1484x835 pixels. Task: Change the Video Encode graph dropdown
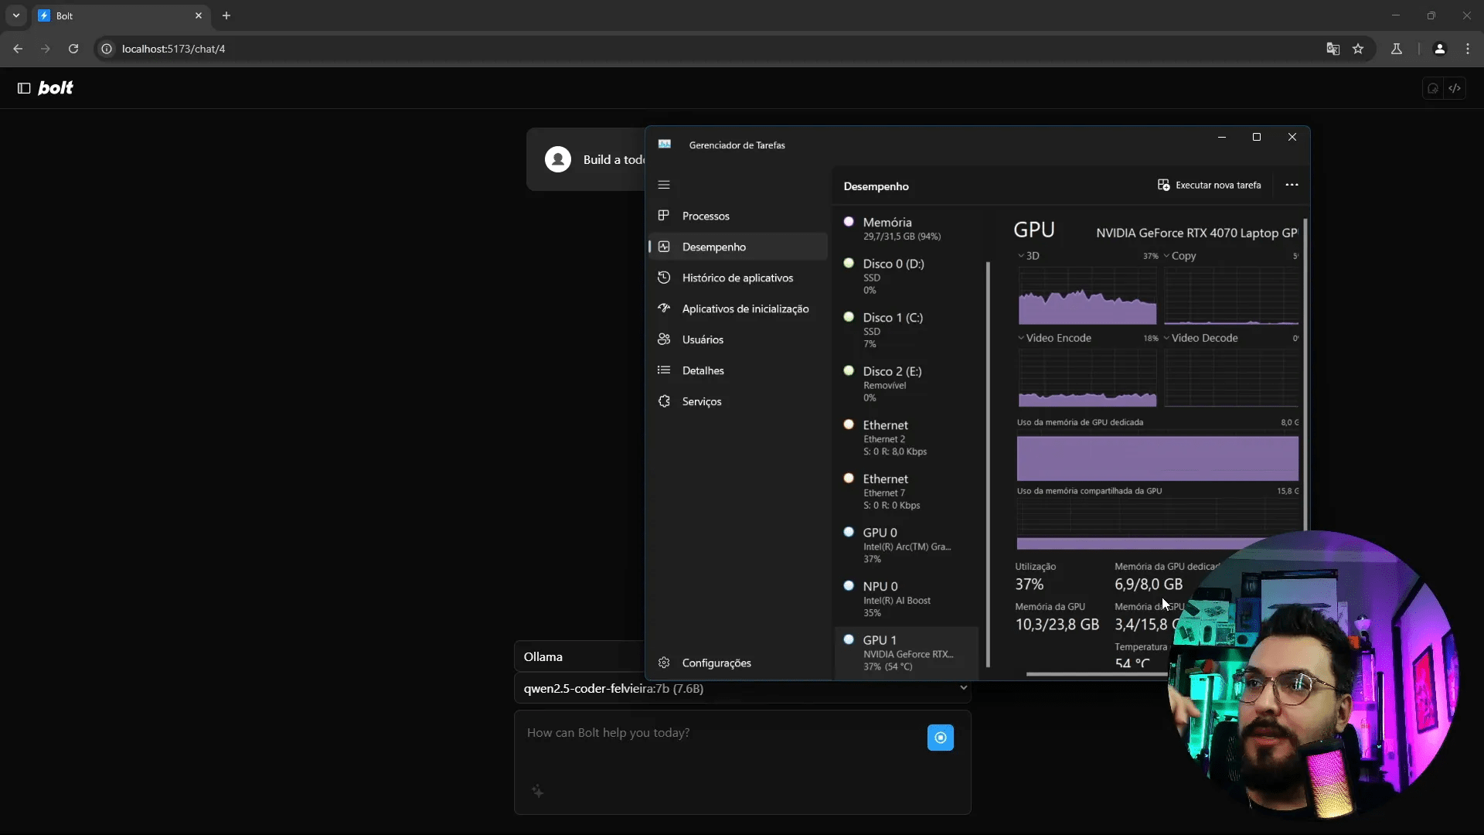[1054, 338]
